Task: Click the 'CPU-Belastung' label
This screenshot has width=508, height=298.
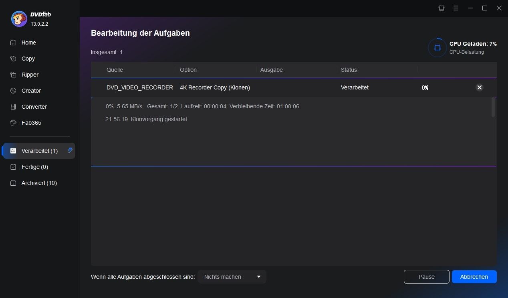Action: (x=467, y=52)
